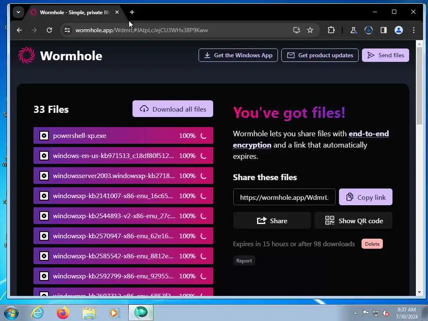428x321 pixels.
Task: Launch Firefox from the taskbar
Action: click(63, 313)
